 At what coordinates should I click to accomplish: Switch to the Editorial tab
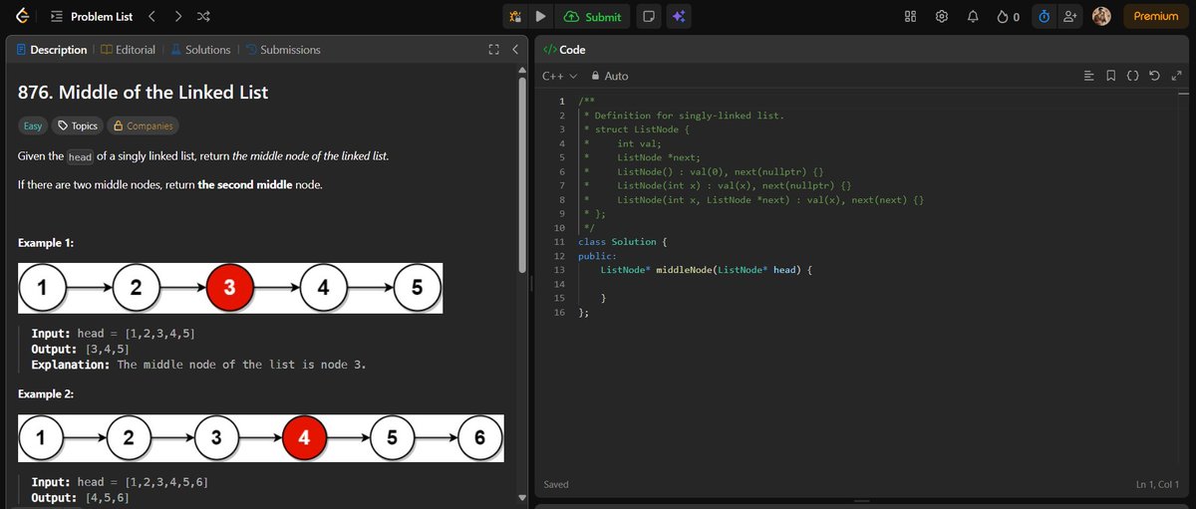coord(129,49)
